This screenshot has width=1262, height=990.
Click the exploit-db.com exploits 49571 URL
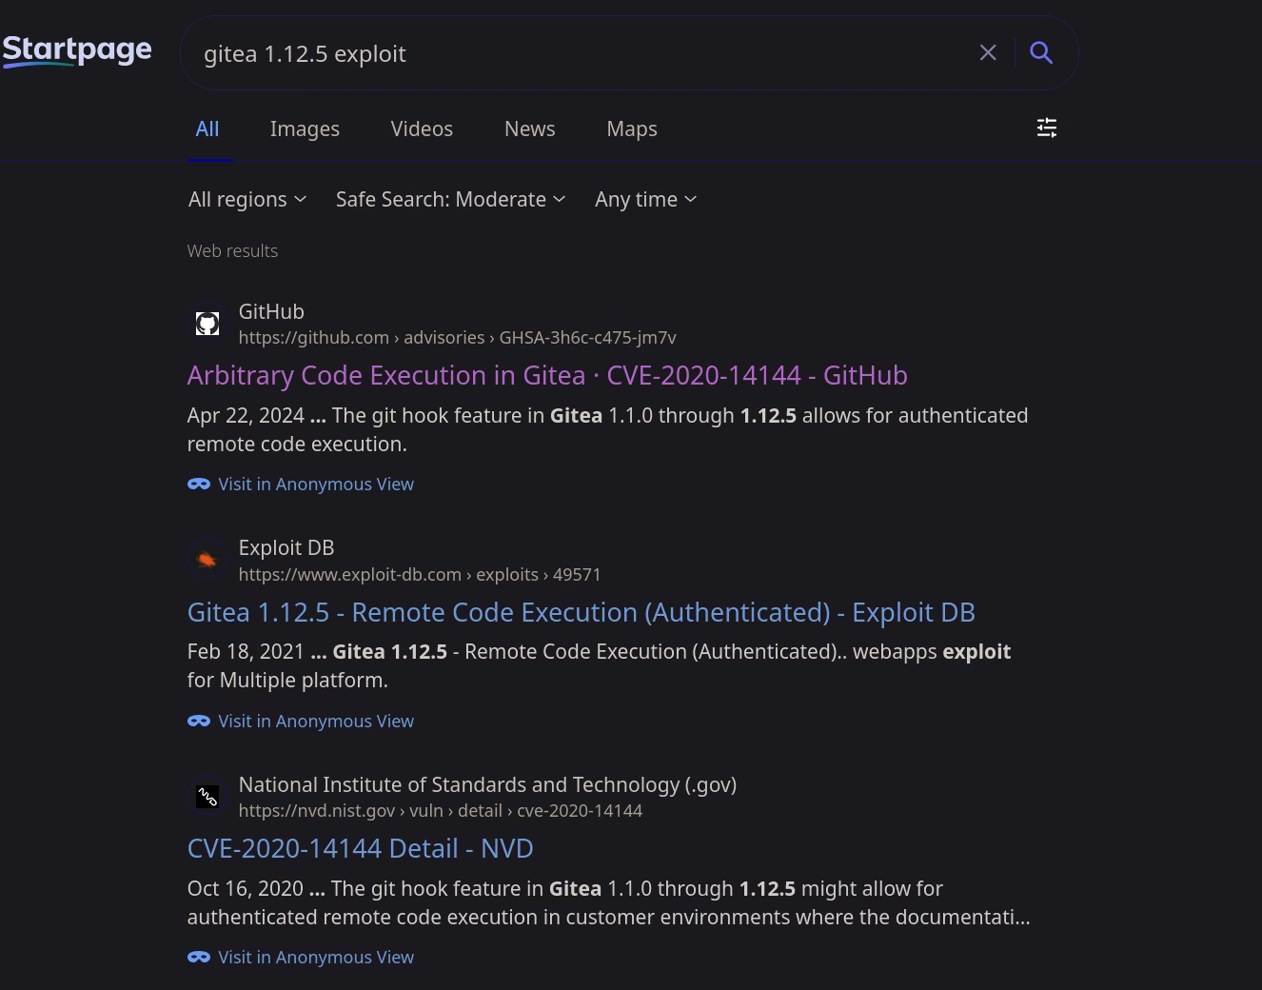pyautogui.click(x=420, y=574)
